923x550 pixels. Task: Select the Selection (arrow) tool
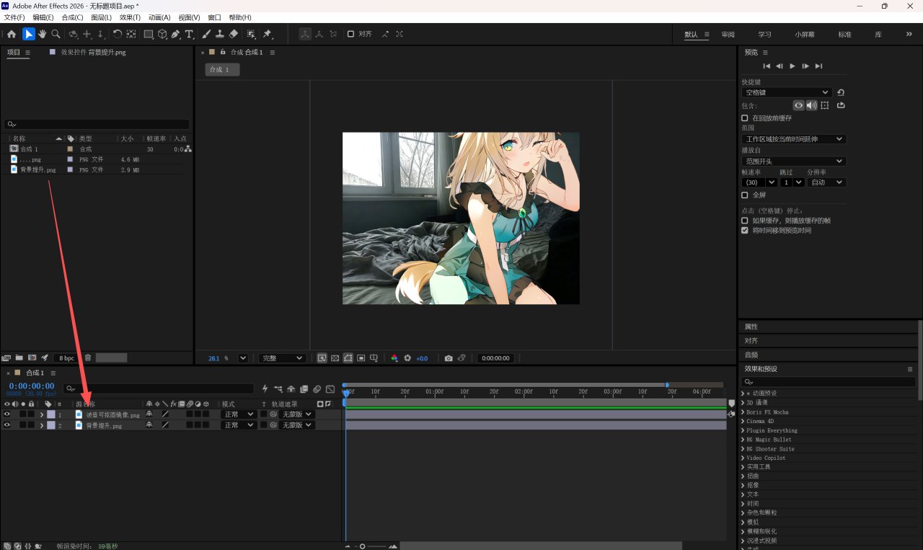coord(29,34)
